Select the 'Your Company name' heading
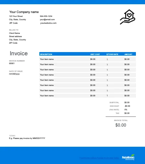Screen dimensions: 145x164 click(x=24, y=12)
